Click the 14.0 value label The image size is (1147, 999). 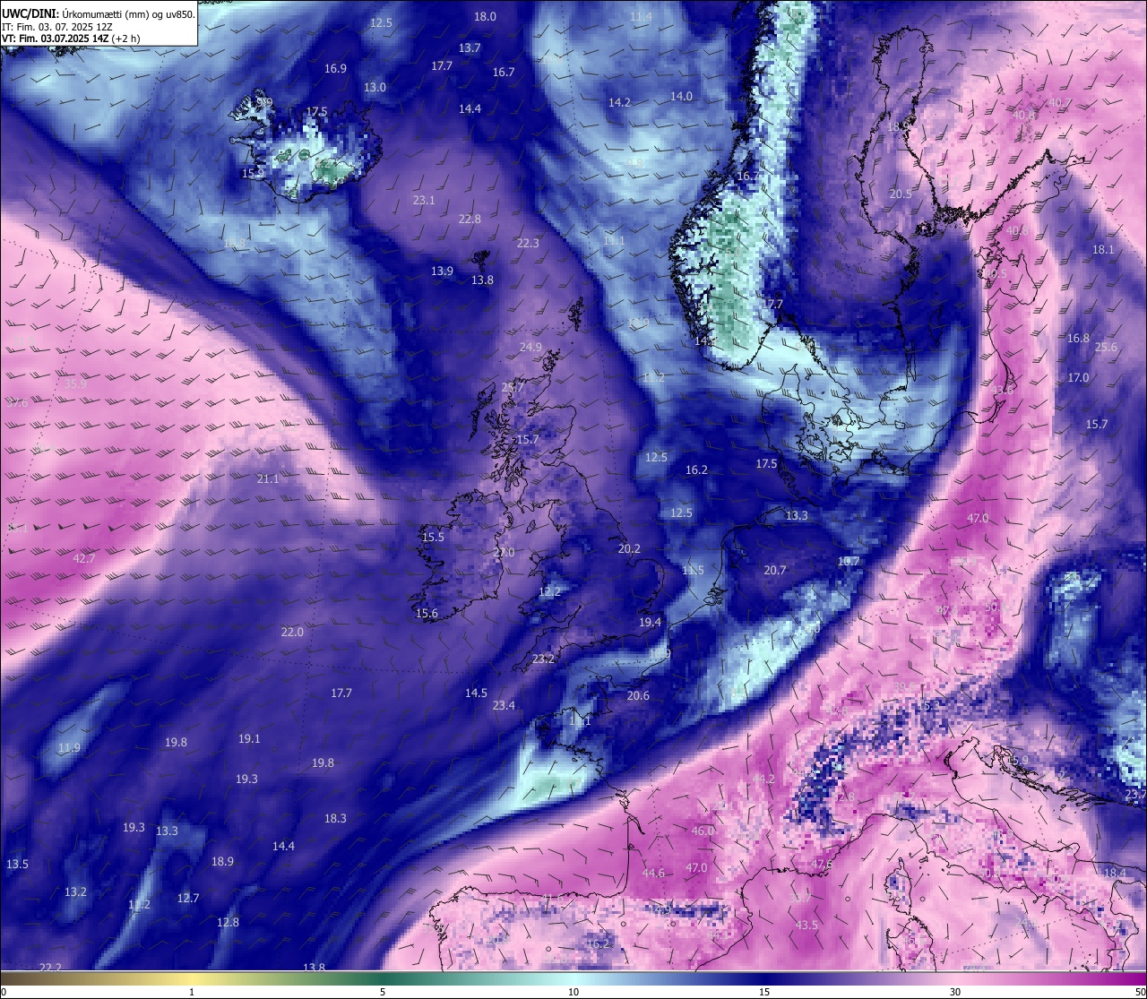click(x=681, y=96)
